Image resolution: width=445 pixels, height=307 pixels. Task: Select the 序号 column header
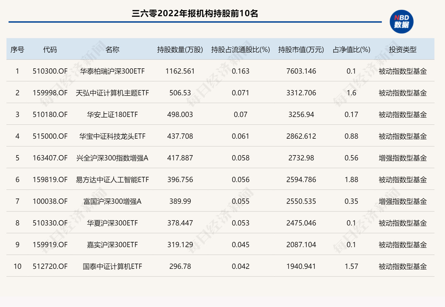click(17, 50)
